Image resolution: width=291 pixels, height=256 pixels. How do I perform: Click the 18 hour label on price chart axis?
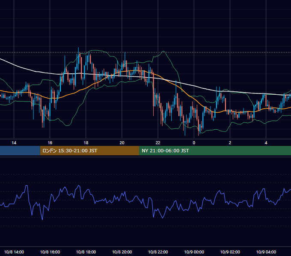pos(86,143)
